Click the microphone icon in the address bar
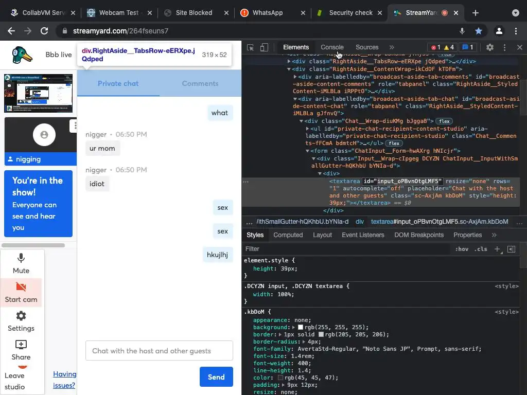This screenshot has height=395, width=527. [x=462, y=31]
